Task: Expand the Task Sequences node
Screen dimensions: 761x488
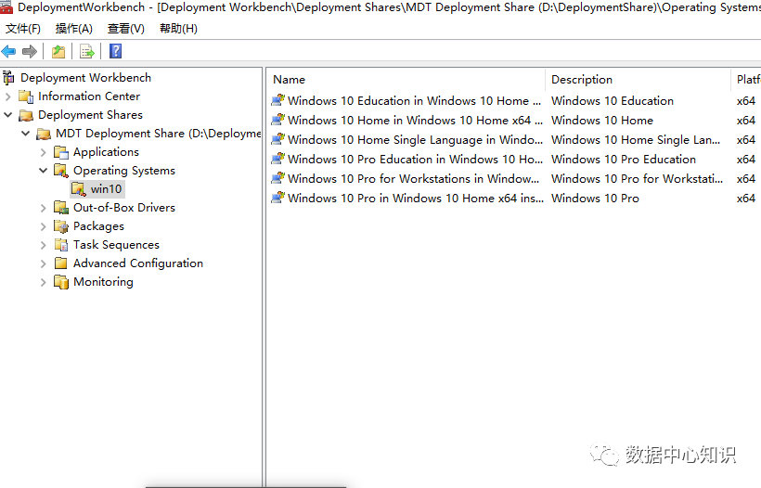Action: (x=44, y=245)
